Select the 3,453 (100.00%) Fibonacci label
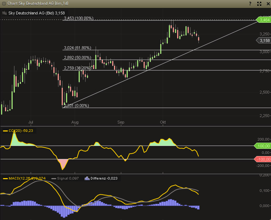 [79, 18]
